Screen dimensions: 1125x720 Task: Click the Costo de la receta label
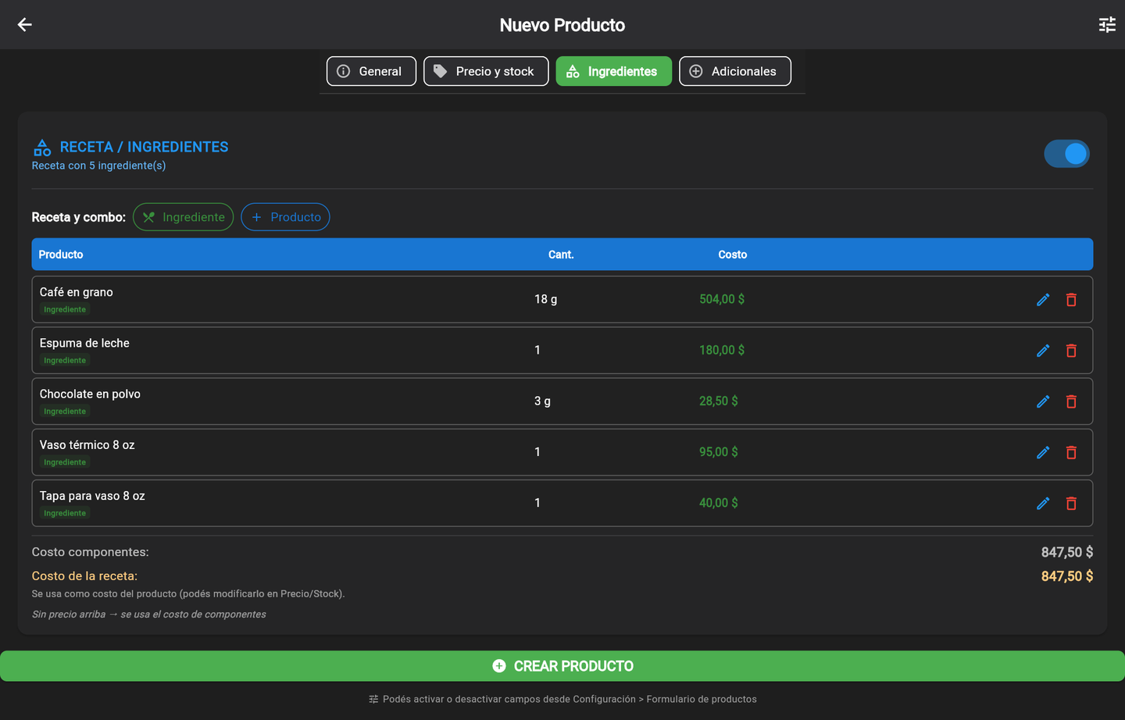tap(84, 576)
